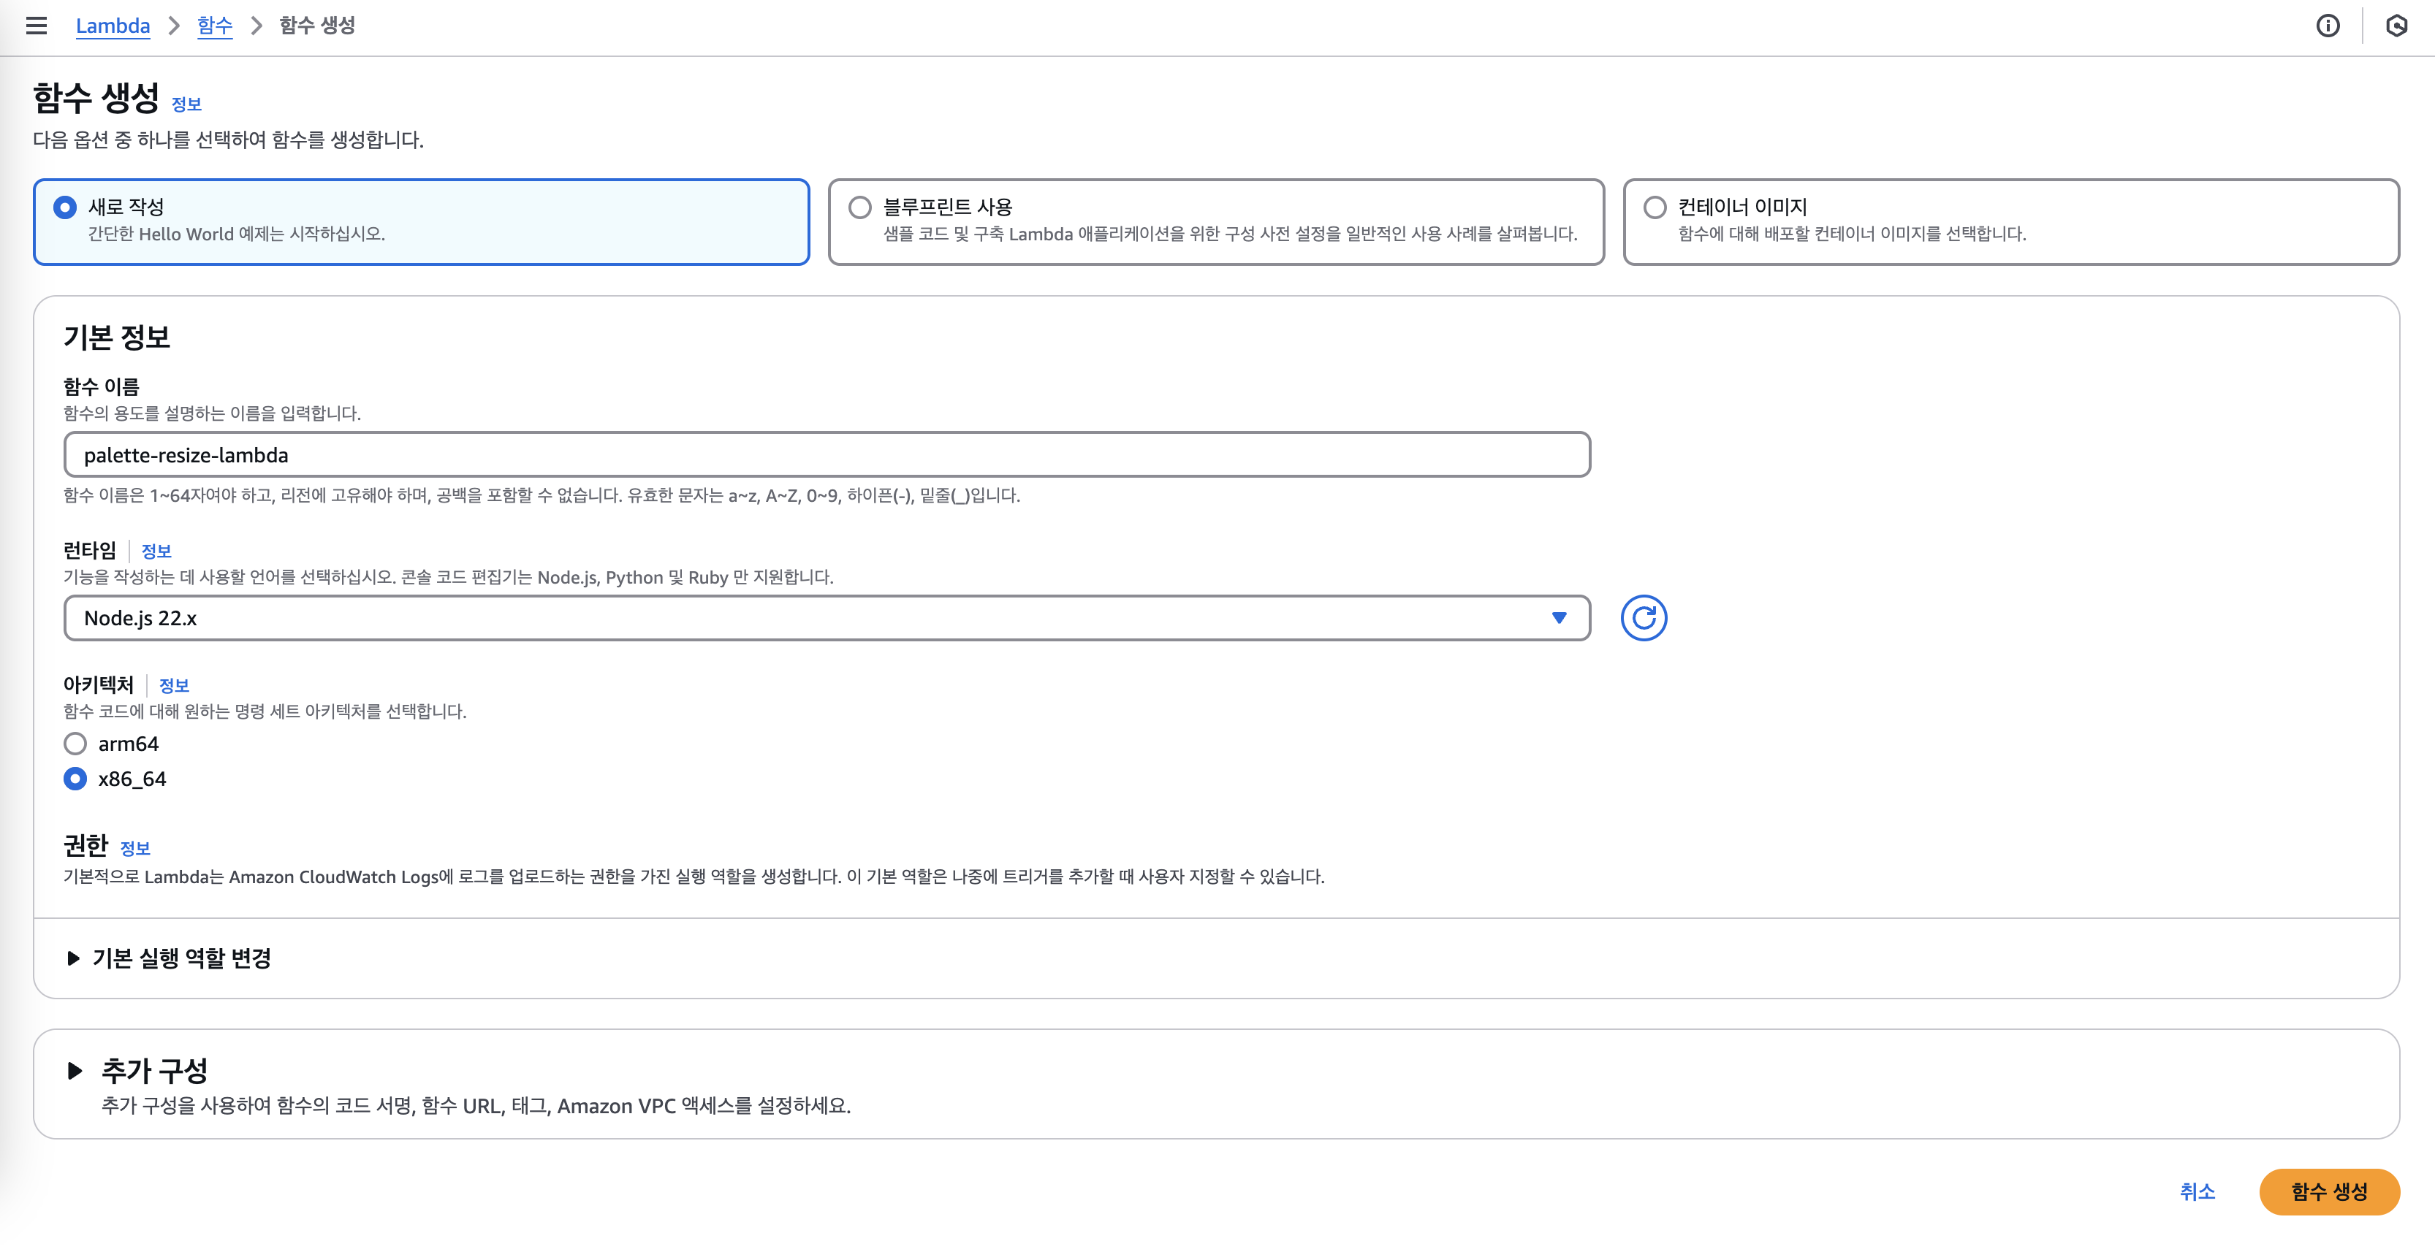Select the 블루프린트 사용 option
This screenshot has height=1252, width=2435.
(x=859, y=207)
